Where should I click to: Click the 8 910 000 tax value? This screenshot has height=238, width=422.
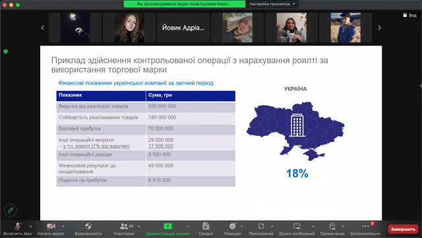tap(160, 180)
